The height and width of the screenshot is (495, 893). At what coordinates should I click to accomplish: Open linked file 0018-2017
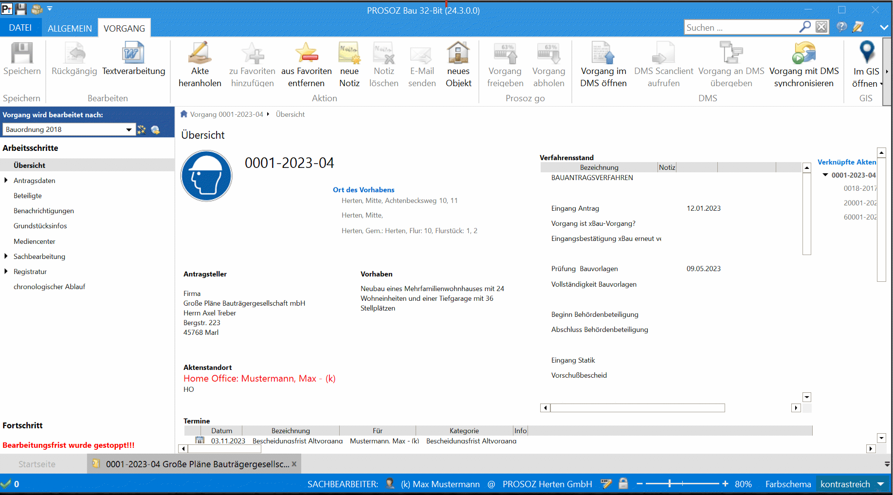point(860,188)
